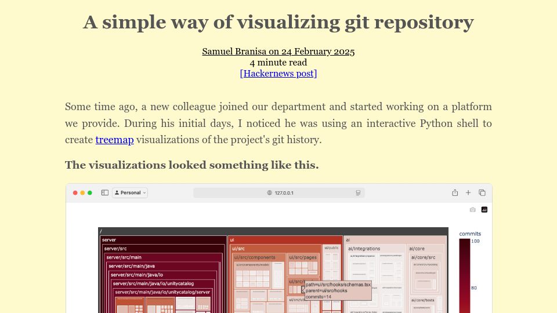Select the ui/public treemap block
Screen dimensions: 557x313
[331, 248]
